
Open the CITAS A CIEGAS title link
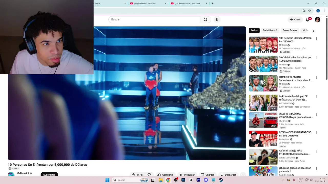(x=295, y=134)
